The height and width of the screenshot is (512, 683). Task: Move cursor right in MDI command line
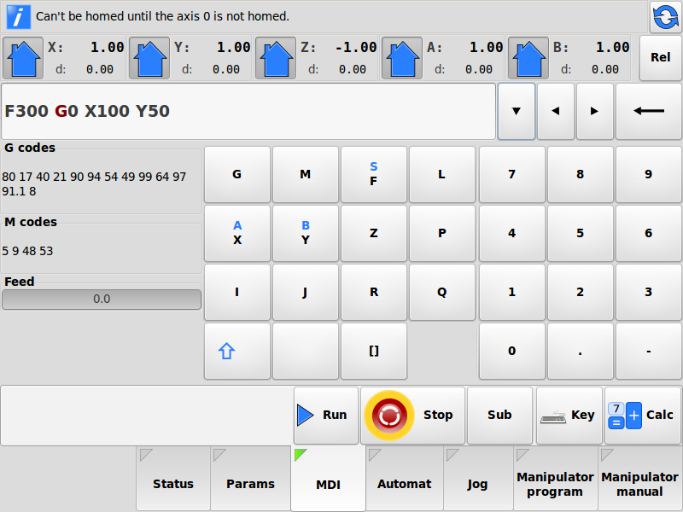tap(594, 111)
